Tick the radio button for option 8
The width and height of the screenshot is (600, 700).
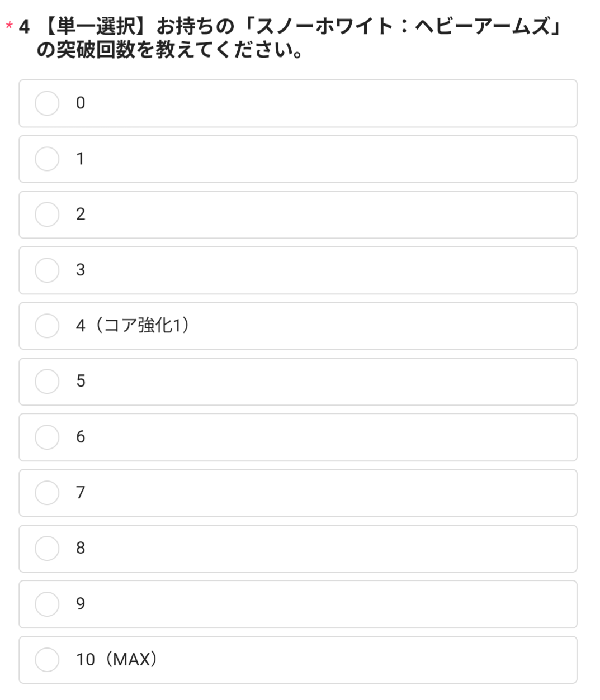47,548
